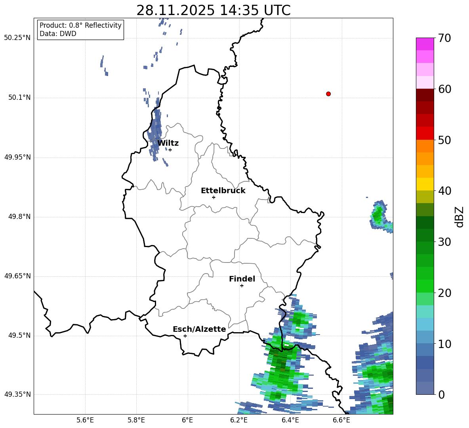
Task: Click the 6.6°E longitude label
Action: 341,420
